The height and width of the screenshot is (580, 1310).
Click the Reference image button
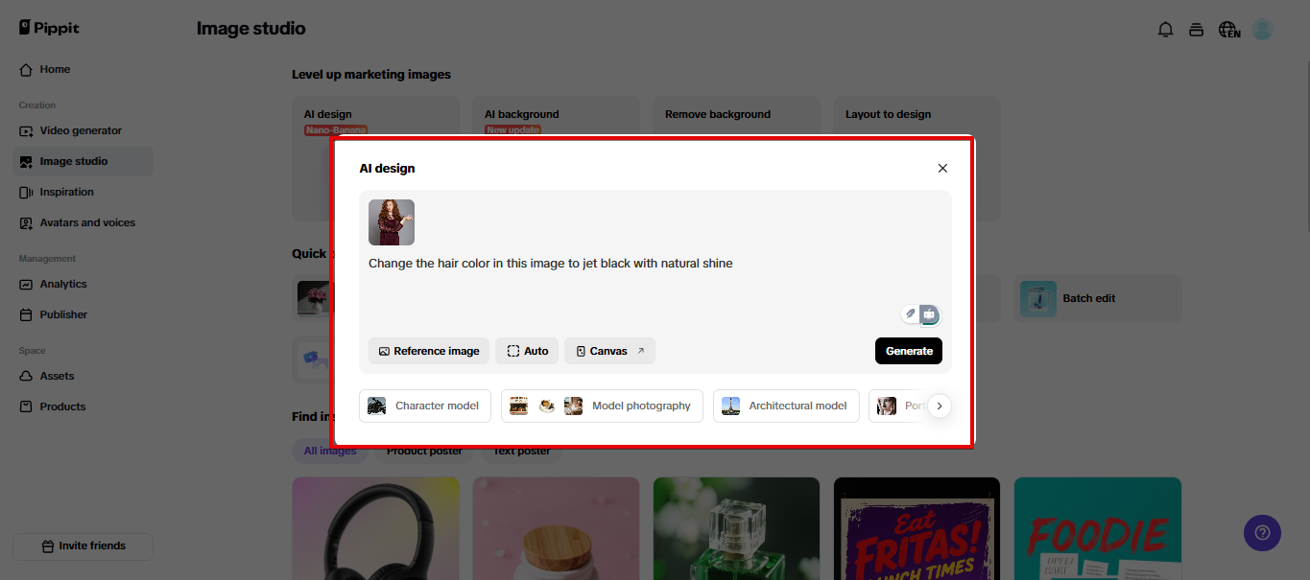pyautogui.click(x=429, y=351)
